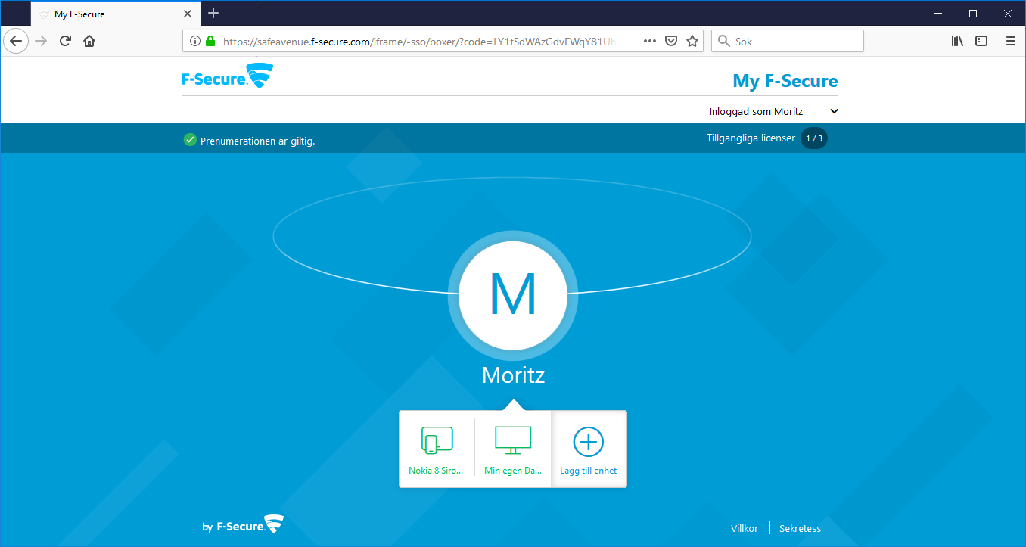Open the page actions three-dot menu

(649, 41)
